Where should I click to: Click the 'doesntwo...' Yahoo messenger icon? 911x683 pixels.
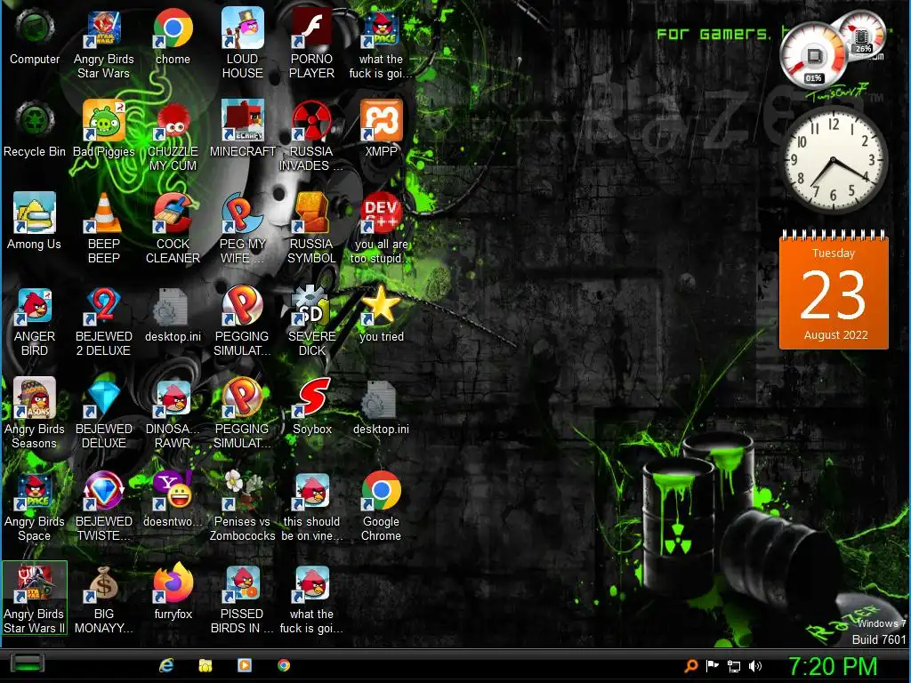point(173,500)
